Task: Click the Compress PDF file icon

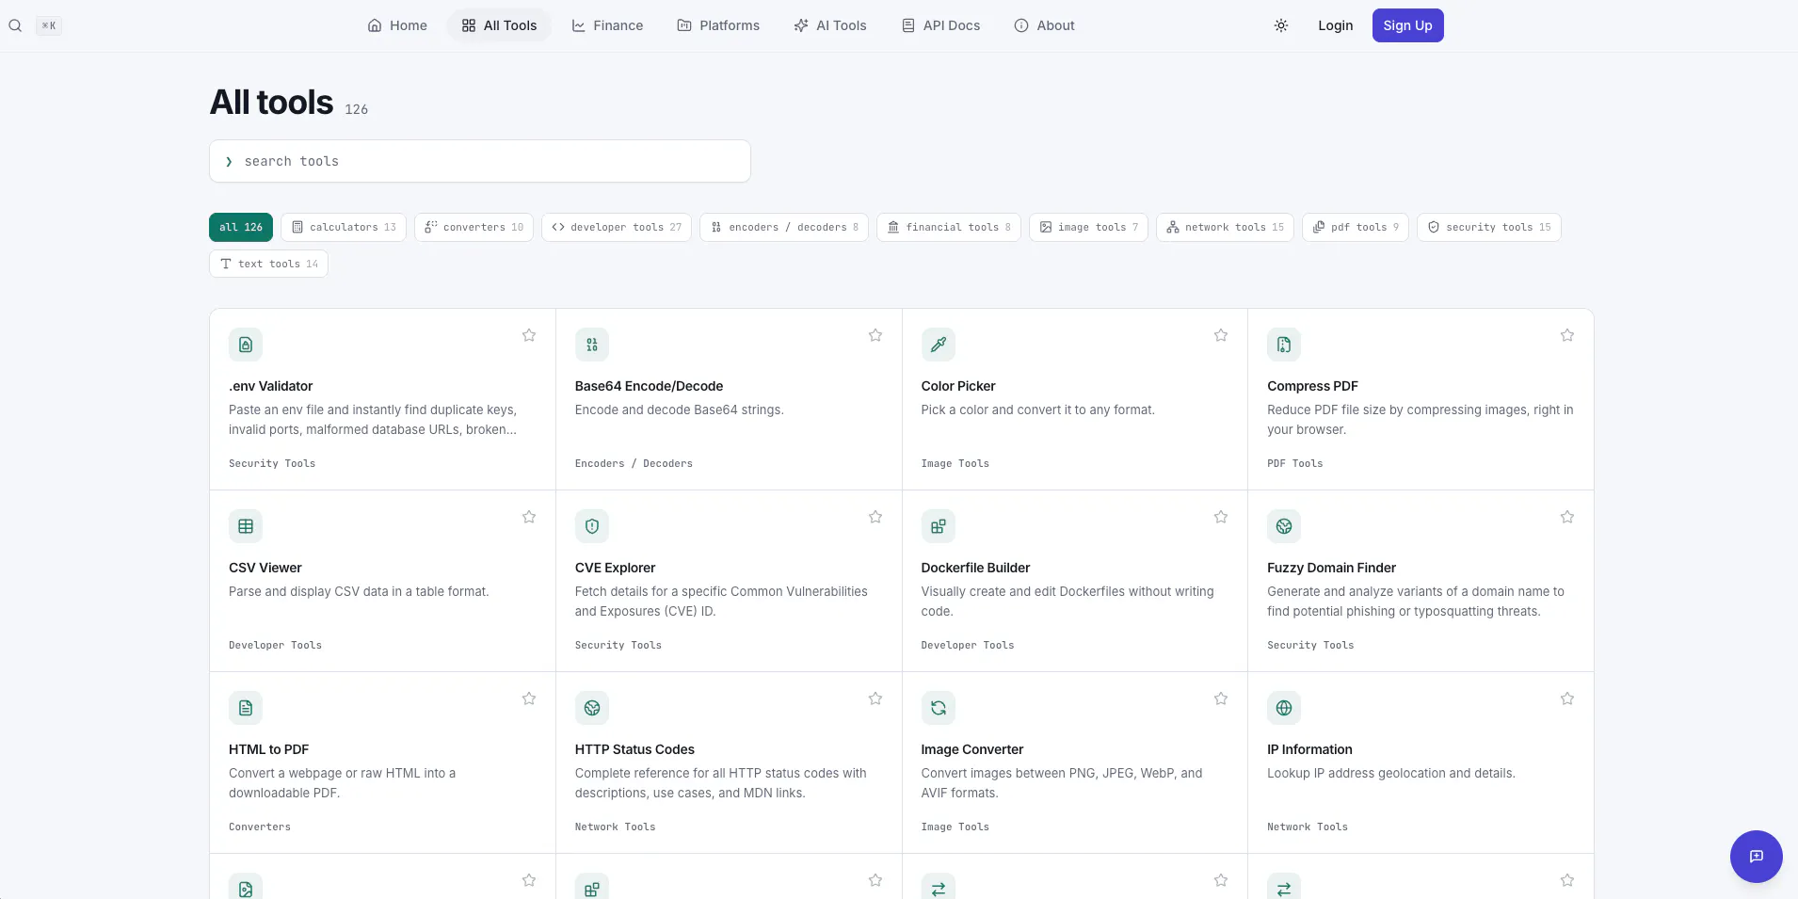Action: [1284, 345]
